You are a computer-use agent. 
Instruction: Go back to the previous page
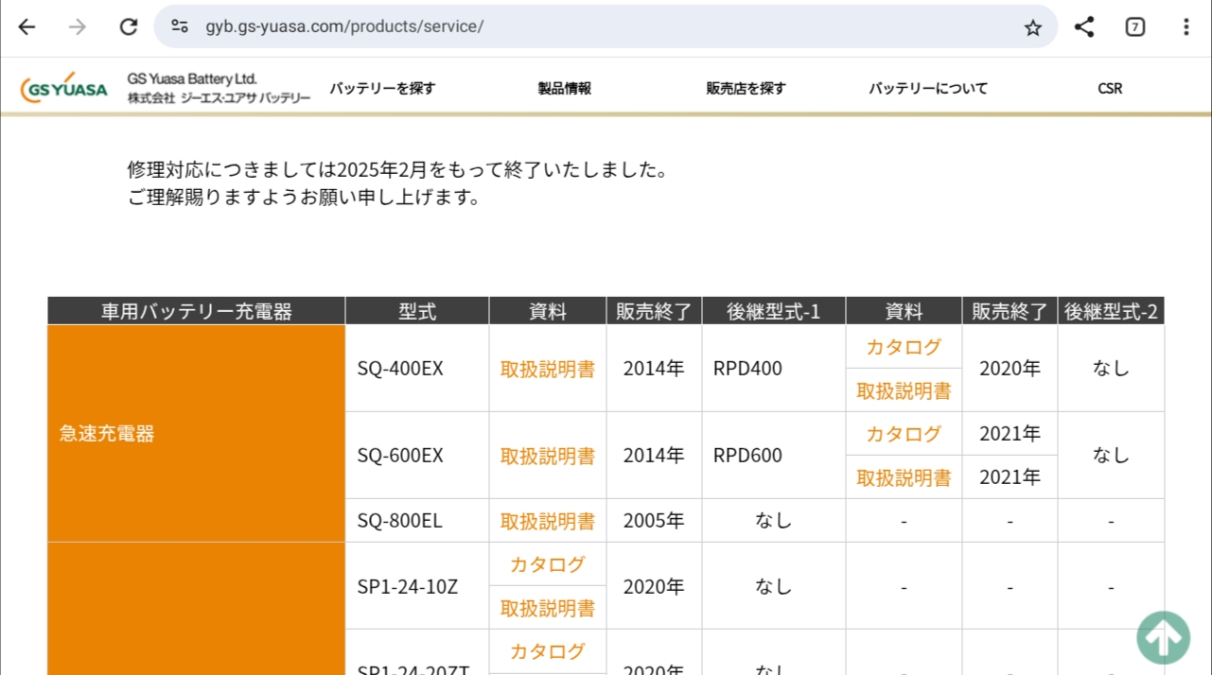point(26,26)
